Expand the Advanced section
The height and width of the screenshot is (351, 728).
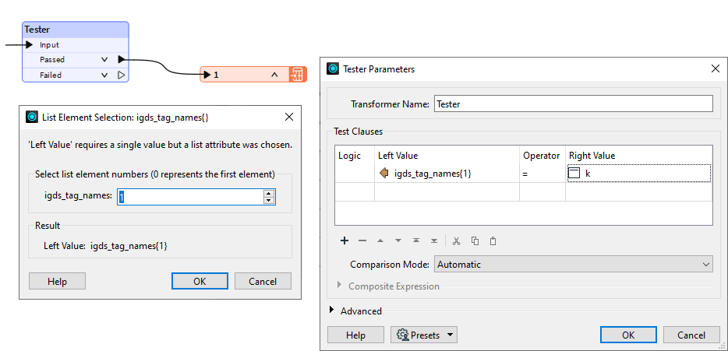(x=332, y=311)
